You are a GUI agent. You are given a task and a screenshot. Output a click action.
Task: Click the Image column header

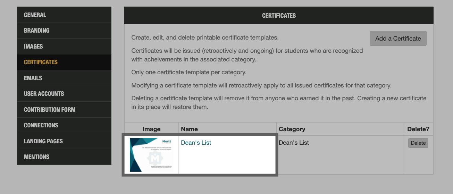[151, 129]
